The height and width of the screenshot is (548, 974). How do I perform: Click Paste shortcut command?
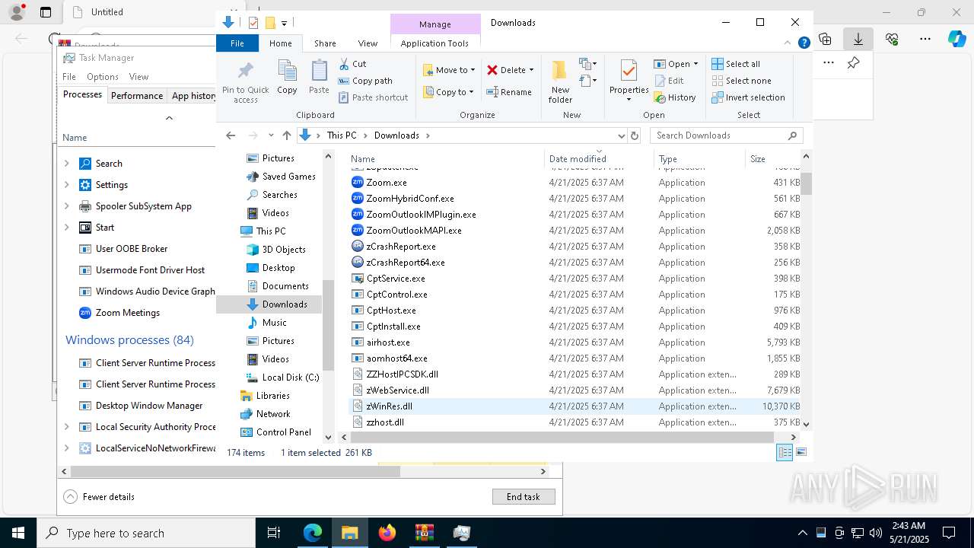click(373, 97)
